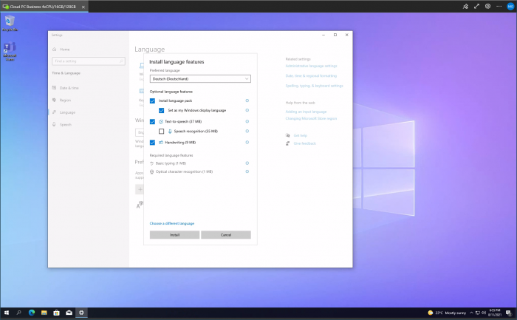Open Changing Microsoft Store region link
Image resolution: width=517 pixels, height=320 pixels.
point(311,118)
